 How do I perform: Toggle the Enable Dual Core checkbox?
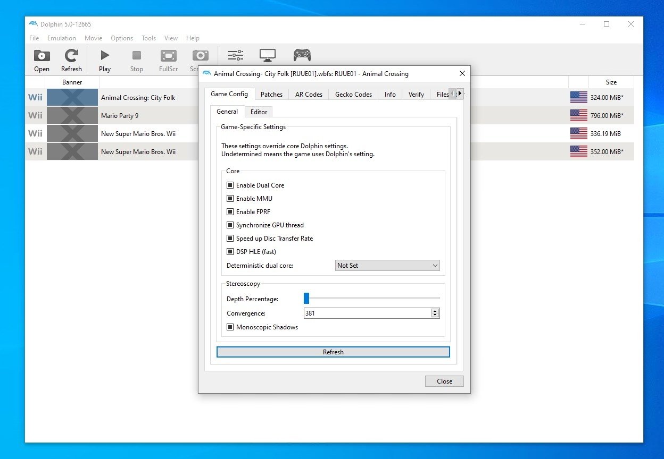coord(230,185)
